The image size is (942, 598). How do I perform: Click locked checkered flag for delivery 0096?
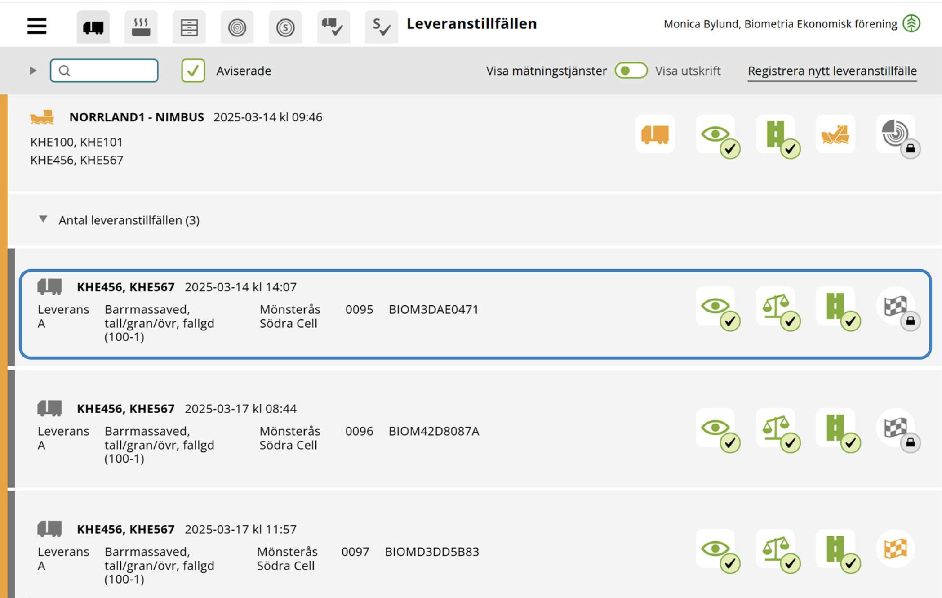pyautogui.click(x=898, y=430)
